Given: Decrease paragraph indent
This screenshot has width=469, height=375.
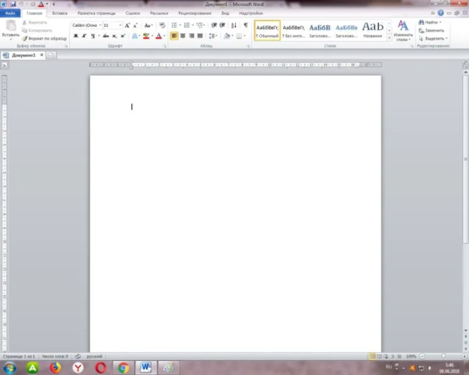Looking at the screenshot, I should [214, 26].
